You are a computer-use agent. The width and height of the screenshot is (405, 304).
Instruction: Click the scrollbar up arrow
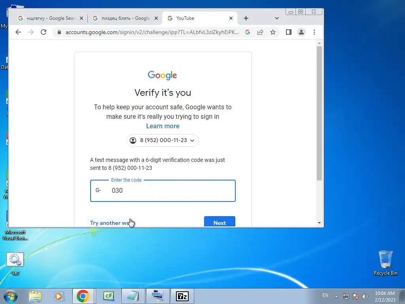319,43
